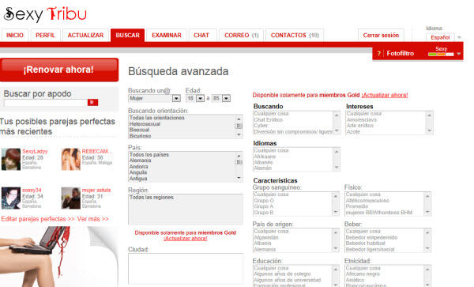Open the Idioma Español language selector

tap(443, 37)
